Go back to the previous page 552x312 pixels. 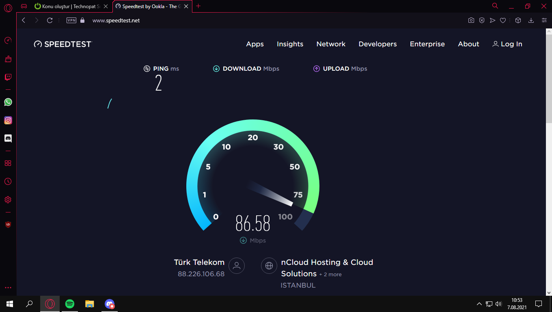tap(24, 20)
